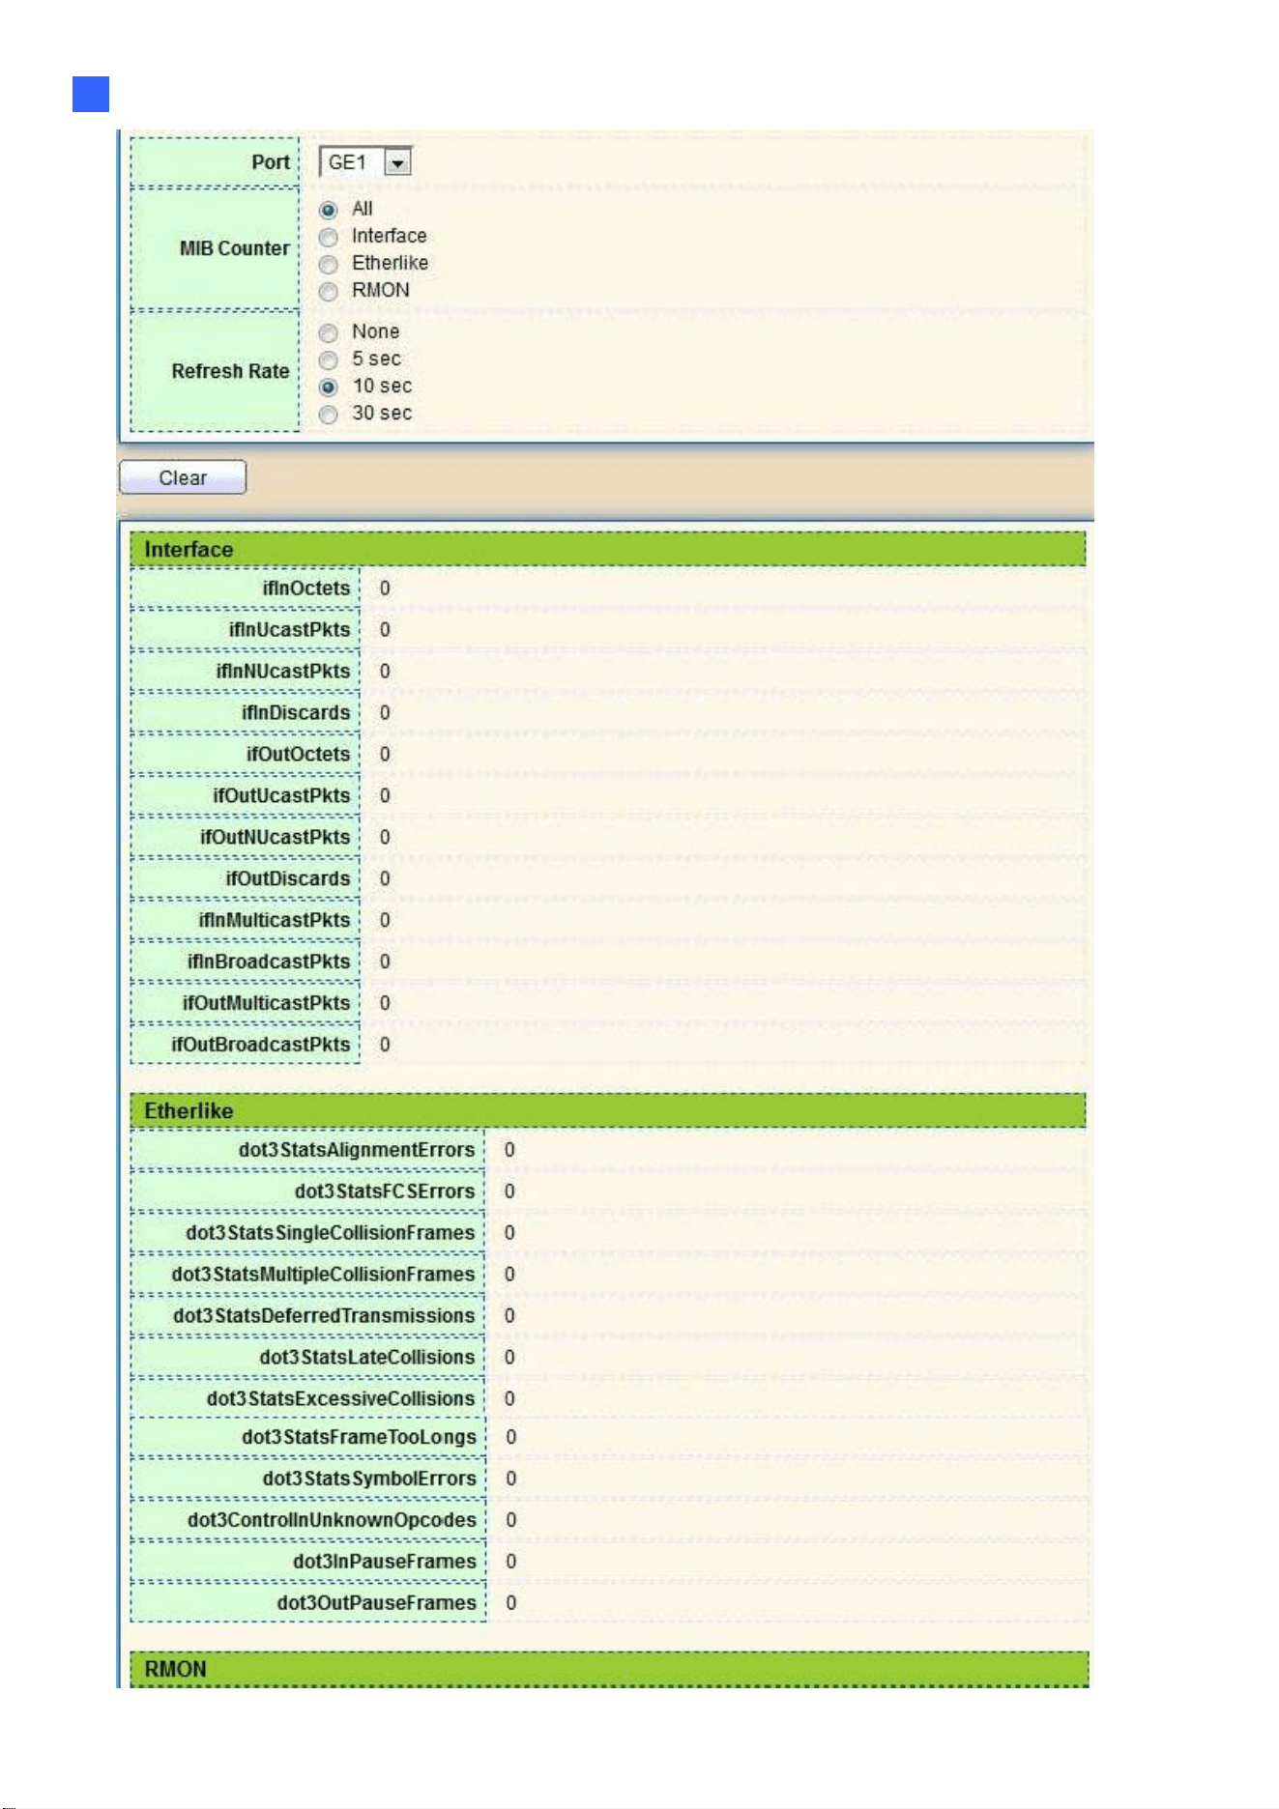The height and width of the screenshot is (1809, 1279).
Task: Set Refresh Rate to 5 sec
Action: click(329, 359)
